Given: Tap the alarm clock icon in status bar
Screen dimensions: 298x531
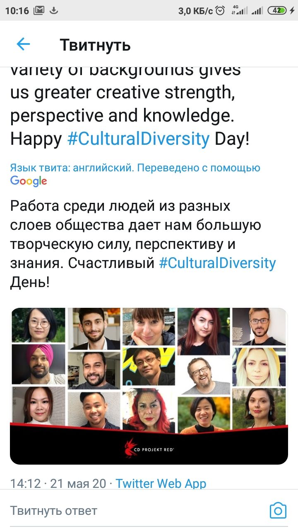Looking at the screenshot, I should point(221,11).
